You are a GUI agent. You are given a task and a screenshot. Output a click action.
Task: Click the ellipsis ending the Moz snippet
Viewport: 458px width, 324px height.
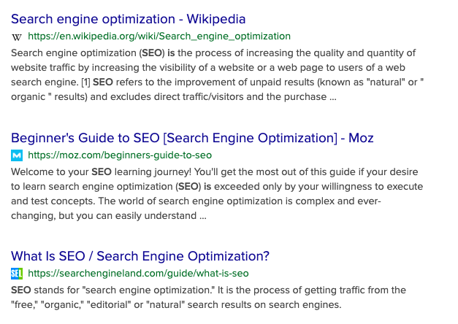coord(202,216)
